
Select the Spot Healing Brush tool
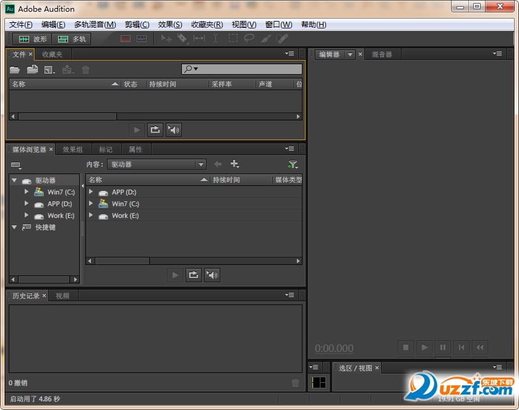(x=282, y=39)
